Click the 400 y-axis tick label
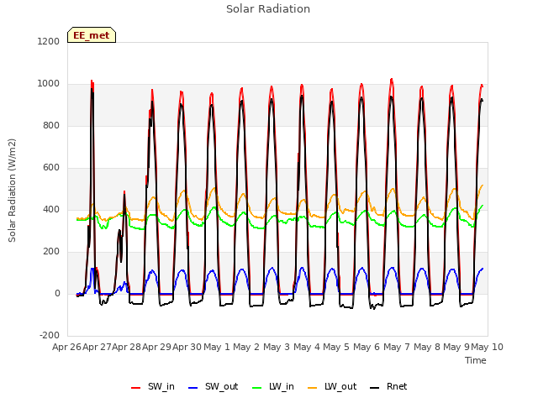Viewport: 538px width, 403px height. (x=50, y=209)
